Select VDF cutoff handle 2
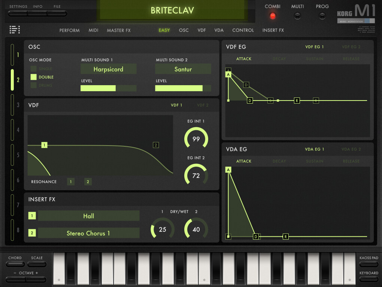 156,145
